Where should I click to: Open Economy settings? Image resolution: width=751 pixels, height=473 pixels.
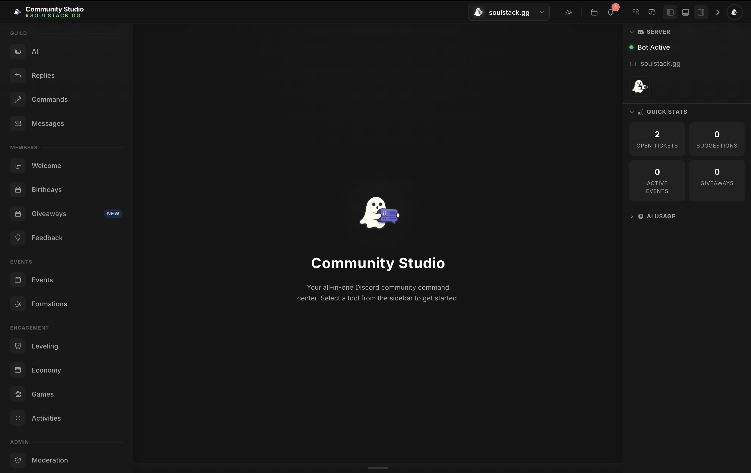66,370
